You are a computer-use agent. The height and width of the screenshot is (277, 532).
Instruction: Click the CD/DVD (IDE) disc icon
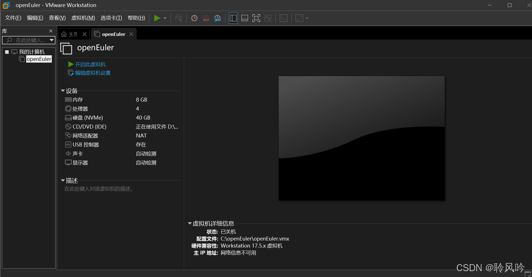(x=68, y=126)
